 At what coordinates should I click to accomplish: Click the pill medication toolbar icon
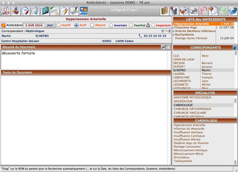16,11
